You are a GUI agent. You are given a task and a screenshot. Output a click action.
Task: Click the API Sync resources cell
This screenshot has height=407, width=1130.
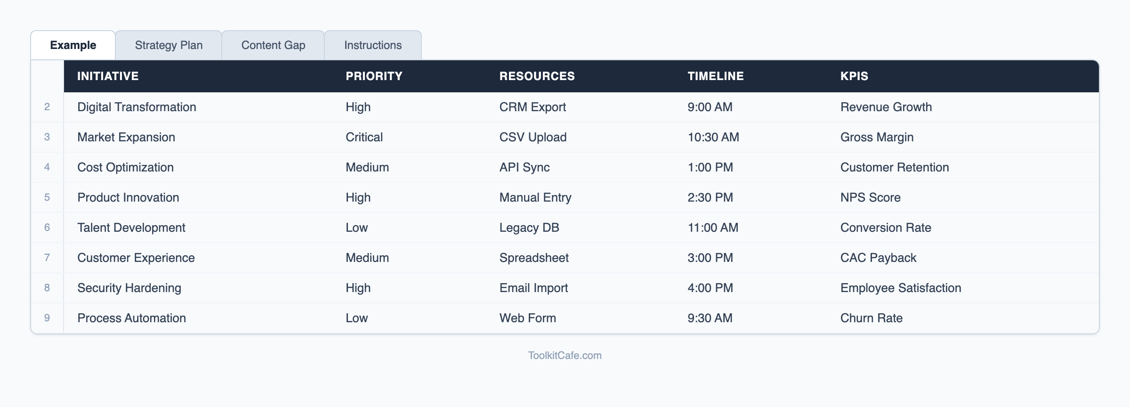click(525, 167)
